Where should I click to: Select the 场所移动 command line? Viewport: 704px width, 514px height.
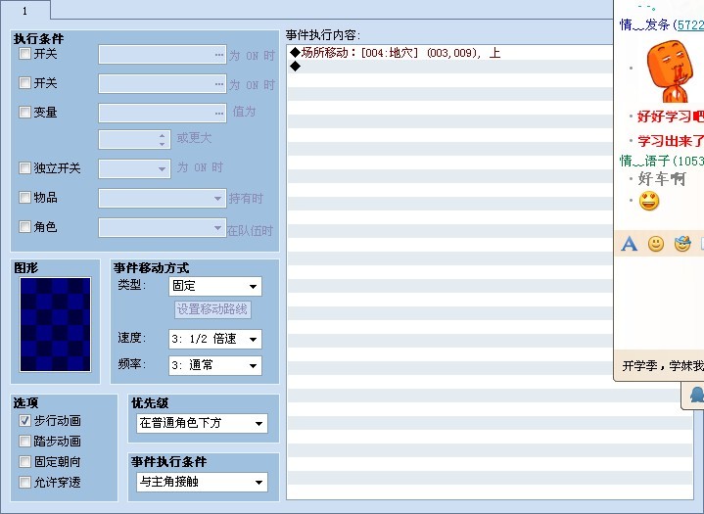pyautogui.click(x=449, y=53)
